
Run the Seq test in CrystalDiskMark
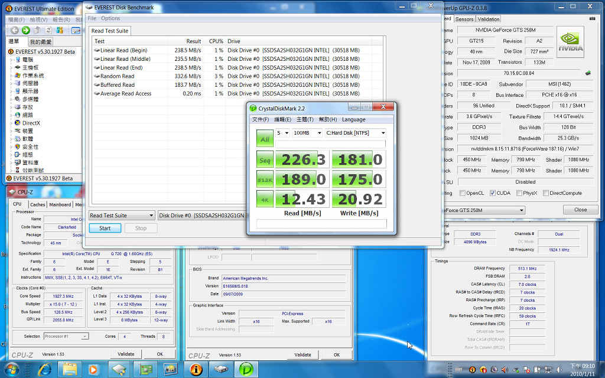click(x=265, y=159)
